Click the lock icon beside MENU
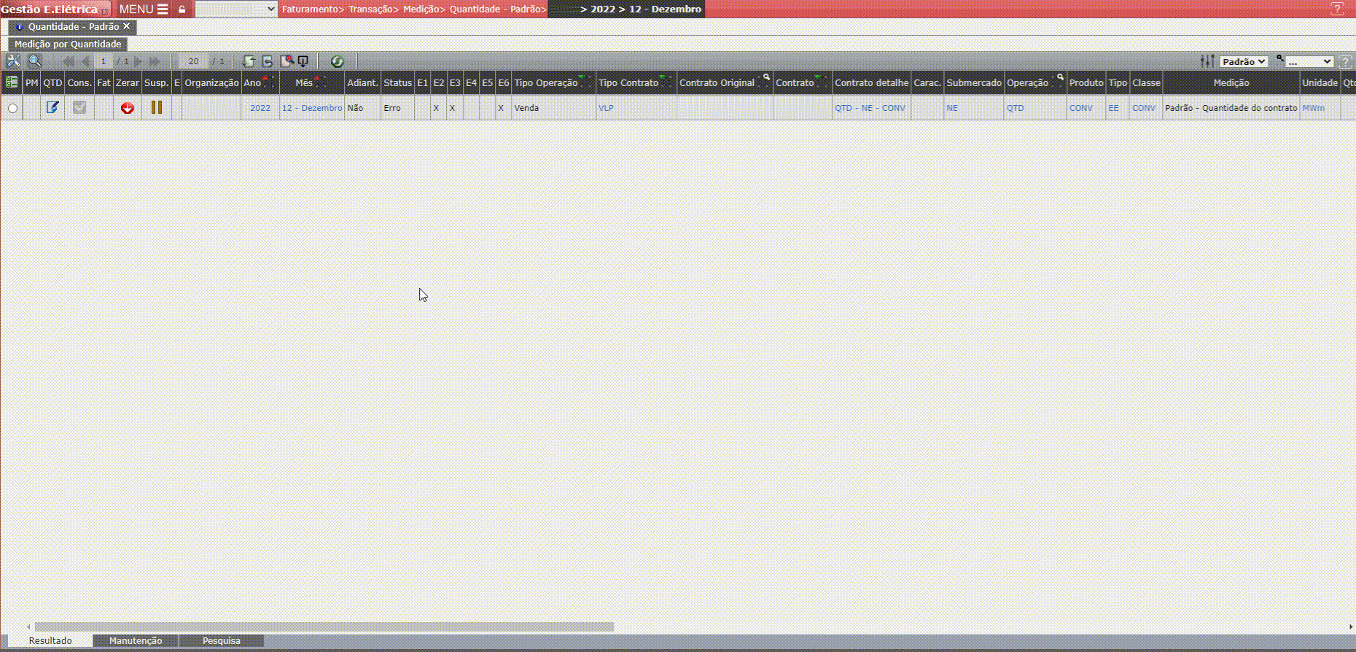This screenshot has width=1356, height=652. 182,9
